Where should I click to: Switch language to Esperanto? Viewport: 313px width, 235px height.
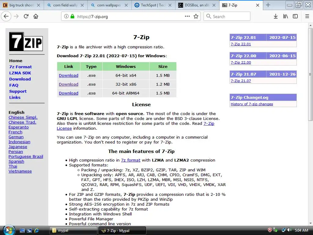[x=19, y=127]
